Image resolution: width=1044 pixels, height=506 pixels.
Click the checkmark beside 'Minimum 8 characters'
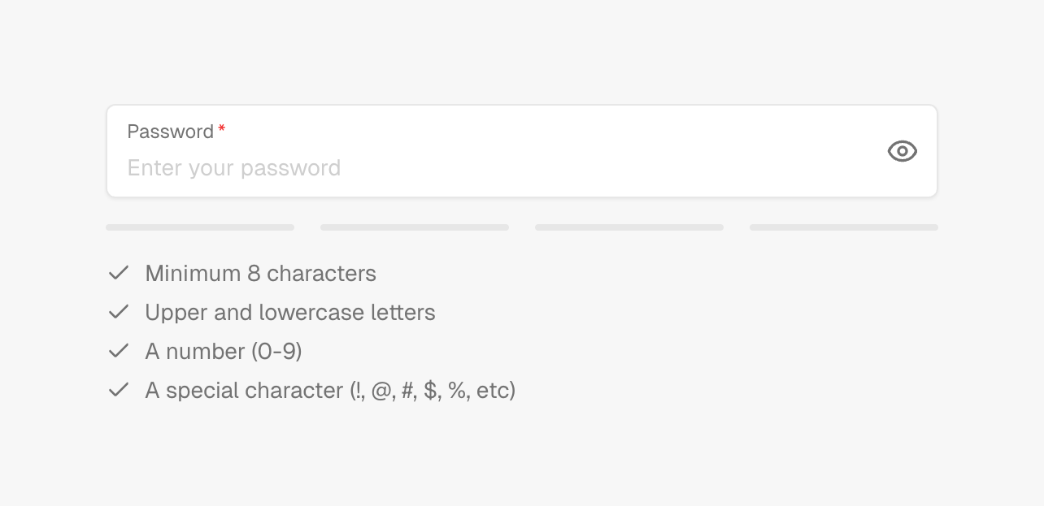click(x=119, y=273)
